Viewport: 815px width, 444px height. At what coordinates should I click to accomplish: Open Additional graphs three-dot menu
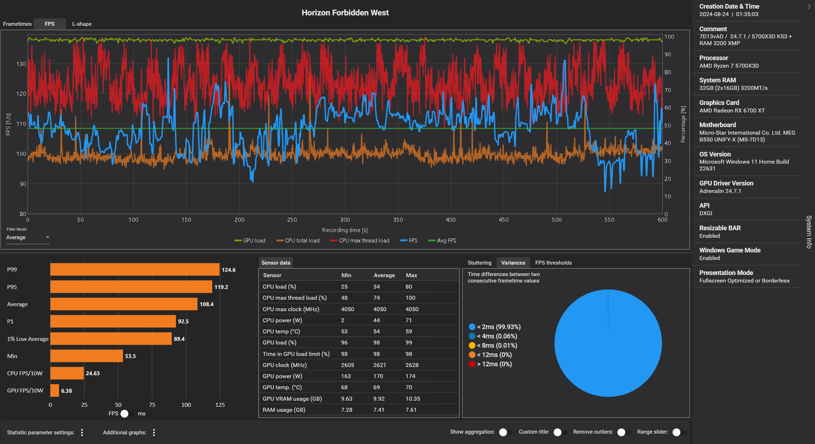tap(154, 433)
